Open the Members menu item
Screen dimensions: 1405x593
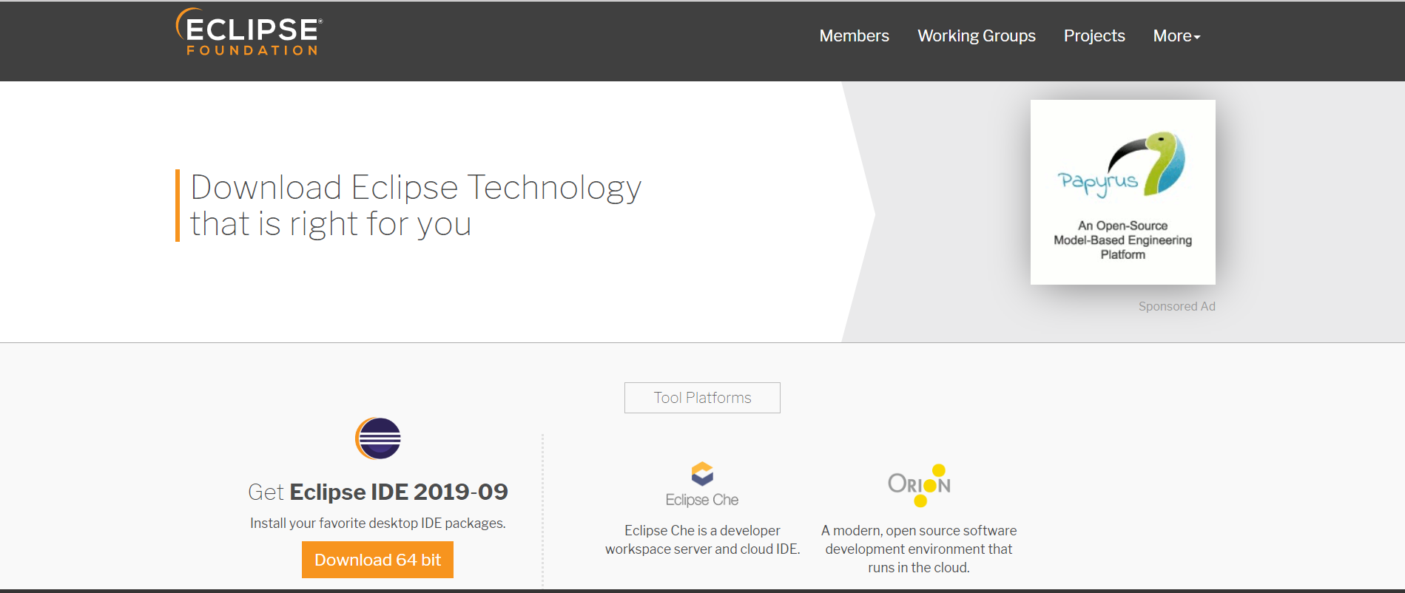(854, 35)
